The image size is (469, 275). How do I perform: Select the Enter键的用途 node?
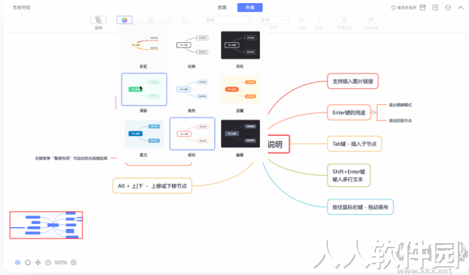tap(348, 113)
